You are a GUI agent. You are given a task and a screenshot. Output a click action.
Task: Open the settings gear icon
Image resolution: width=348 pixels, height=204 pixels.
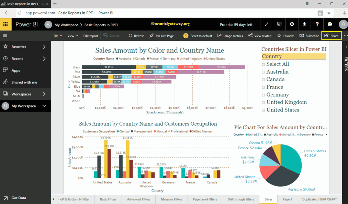point(292,24)
